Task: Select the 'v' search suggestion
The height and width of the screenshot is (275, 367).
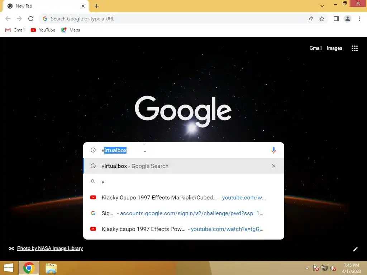Action: coord(184,182)
